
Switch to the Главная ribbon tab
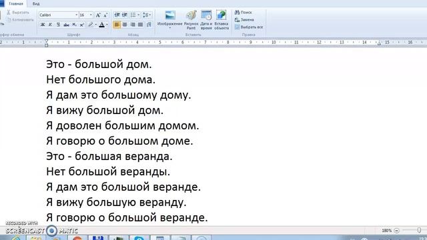tap(16, 4)
